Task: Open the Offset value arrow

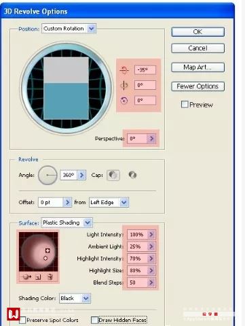Action: point(67,202)
